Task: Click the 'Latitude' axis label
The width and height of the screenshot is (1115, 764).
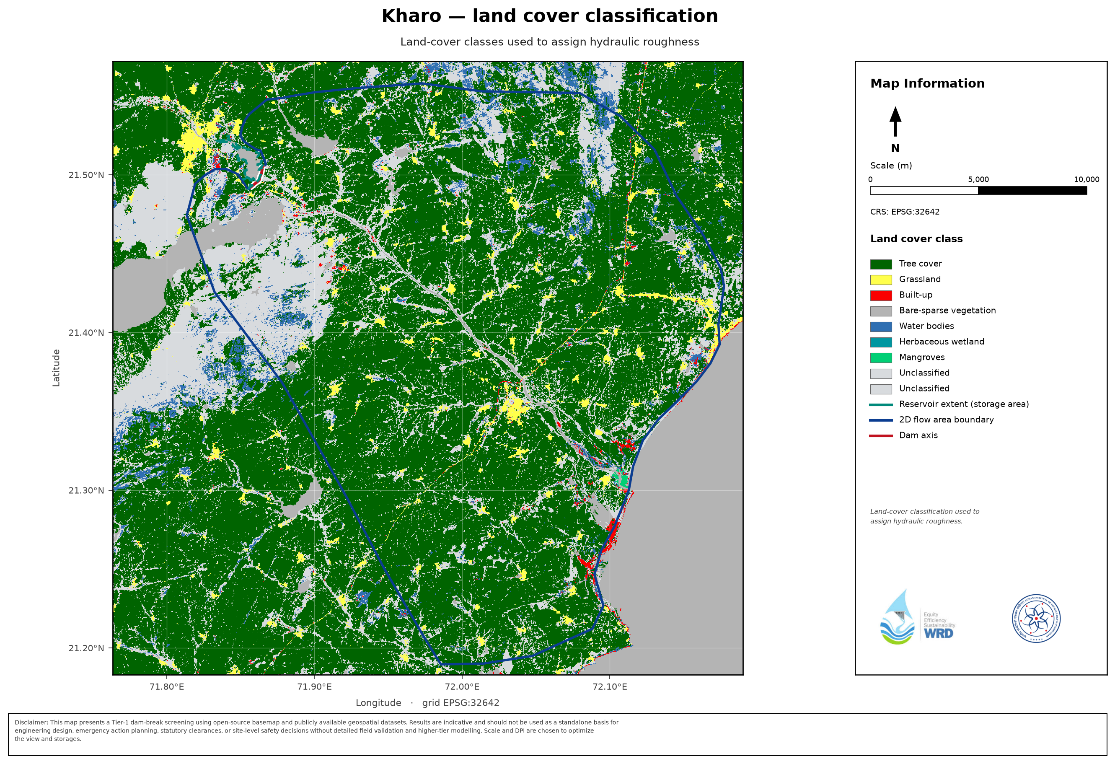Action: click(56, 368)
